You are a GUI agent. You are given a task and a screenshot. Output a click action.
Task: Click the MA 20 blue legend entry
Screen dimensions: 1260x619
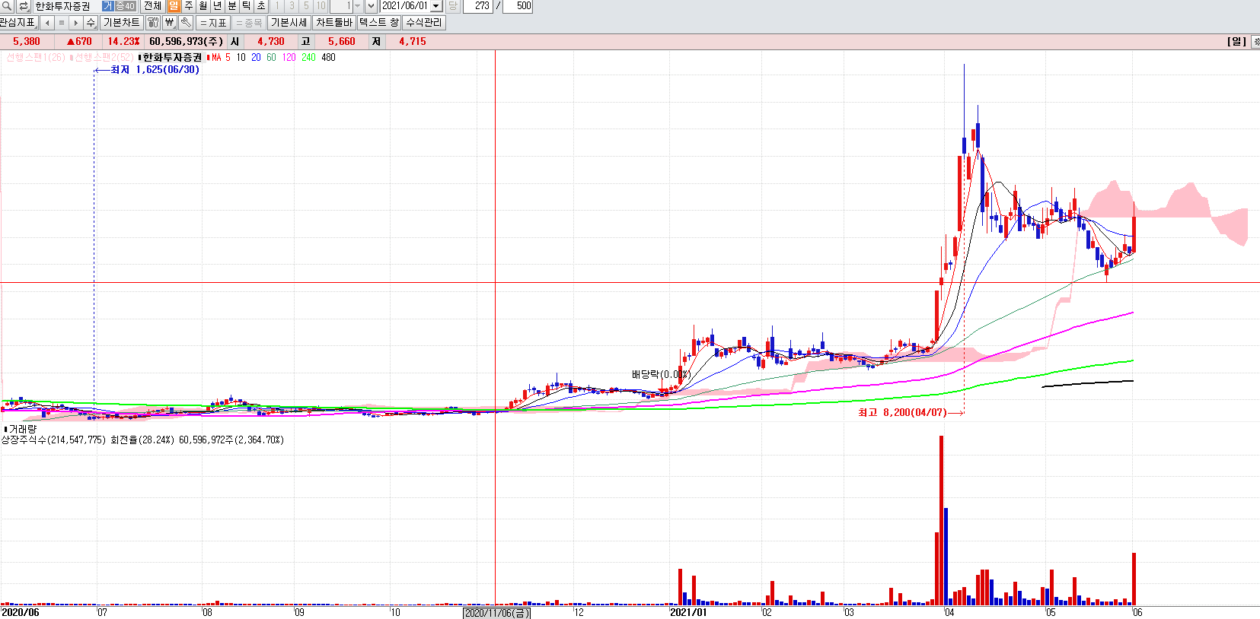tap(256, 57)
